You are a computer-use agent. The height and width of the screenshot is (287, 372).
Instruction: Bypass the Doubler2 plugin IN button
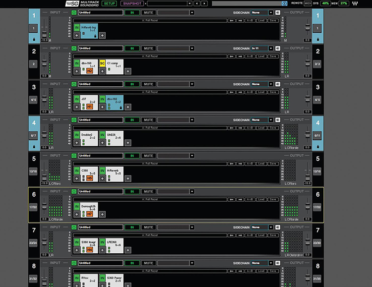coord(76,135)
